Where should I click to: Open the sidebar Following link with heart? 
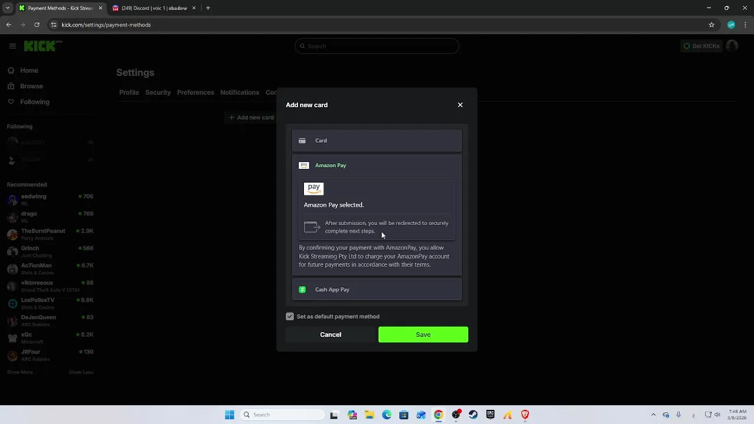coord(28,102)
